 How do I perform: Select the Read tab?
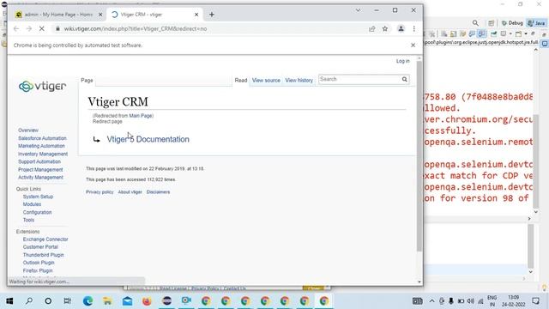[241, 80]
